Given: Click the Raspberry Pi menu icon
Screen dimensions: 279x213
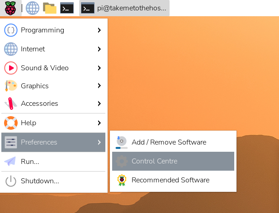Looking at the screenshot, I should (x=10, y=8).
